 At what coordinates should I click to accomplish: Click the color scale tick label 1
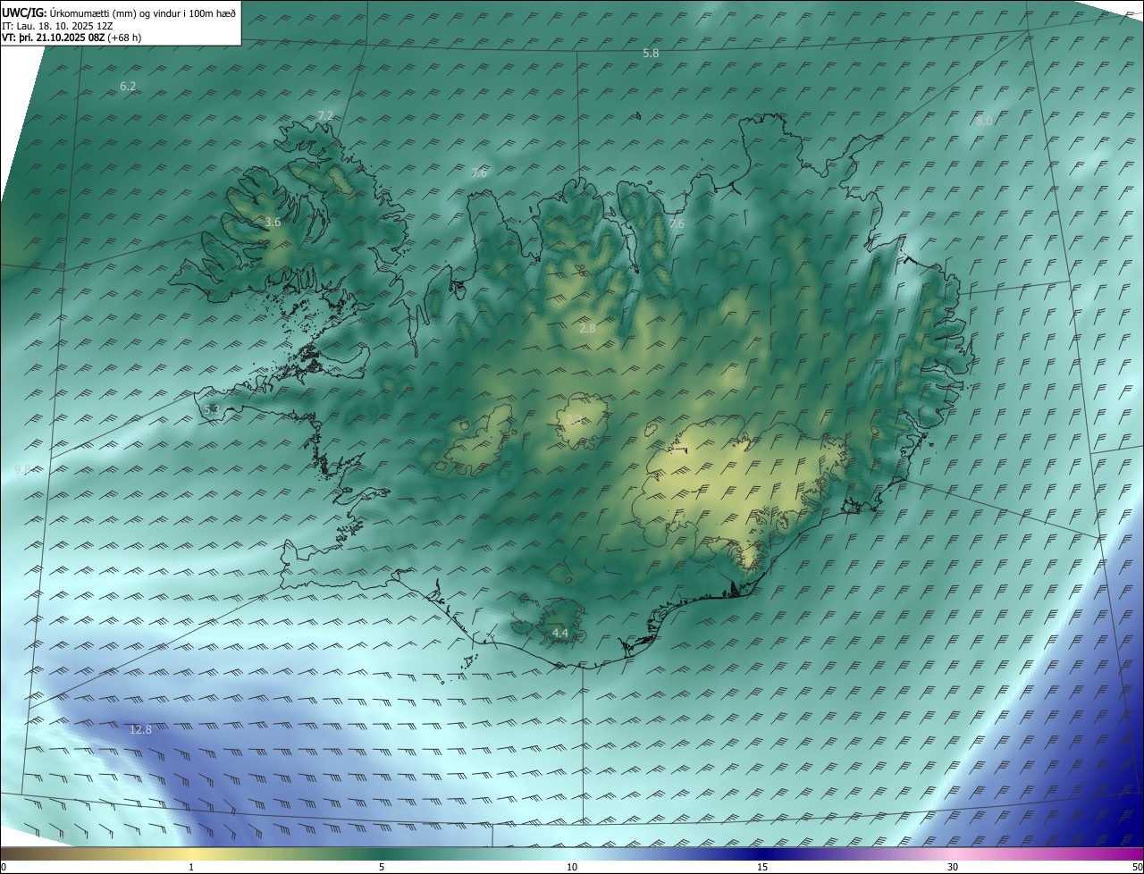point(191,868)
